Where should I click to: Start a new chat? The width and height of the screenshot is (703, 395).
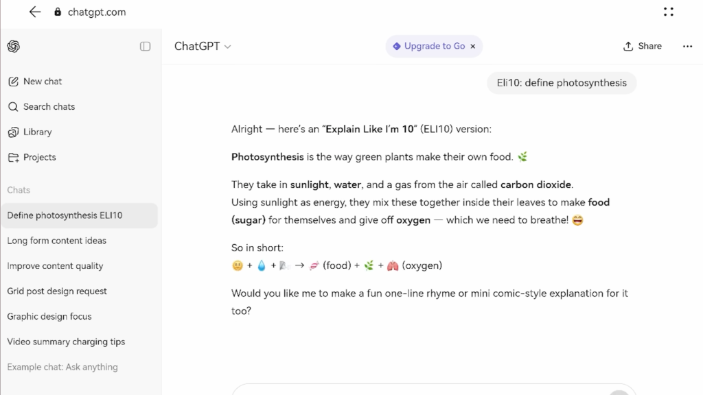click(43, 81)
